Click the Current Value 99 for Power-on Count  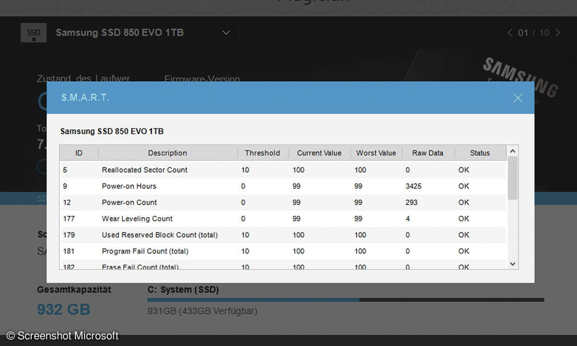[296, 202]
